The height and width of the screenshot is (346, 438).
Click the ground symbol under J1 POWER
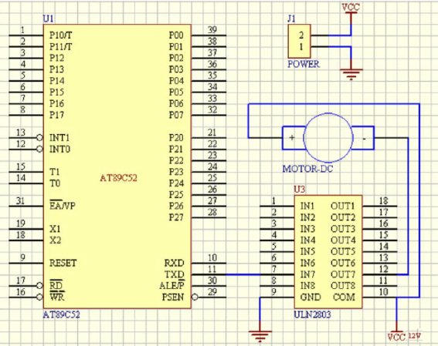point(351,74)
